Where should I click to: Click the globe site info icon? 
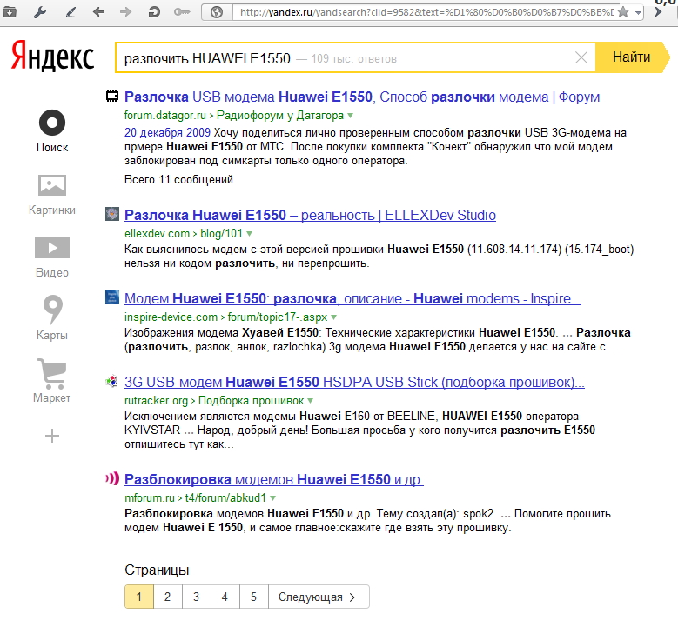tap(217, 12)
